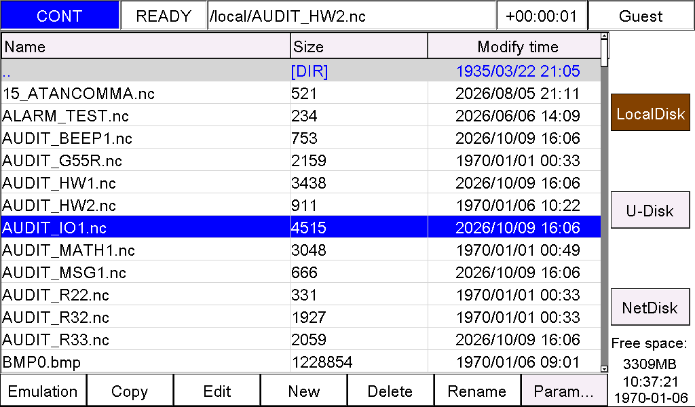Click the +00:00:01 timer field
The height and width of the screenshot is (407, 695).
tap(542, 16)
